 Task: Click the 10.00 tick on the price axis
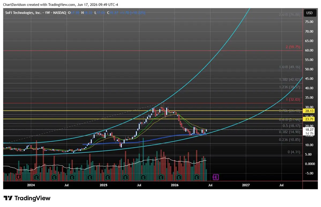pyautogui.click(x=309, y=145)
